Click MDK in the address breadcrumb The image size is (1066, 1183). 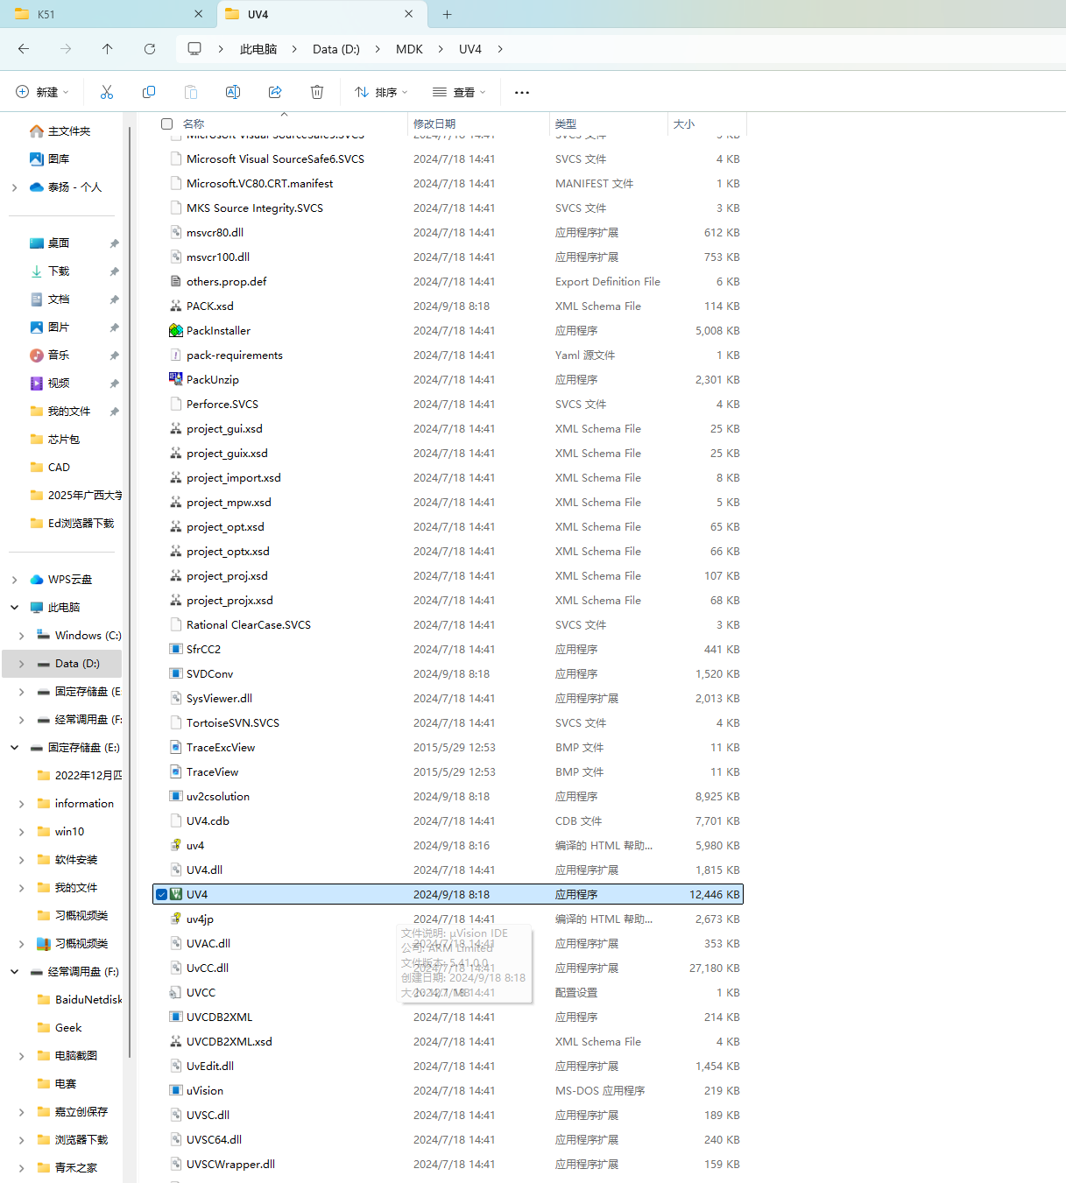tap(409, 49)
